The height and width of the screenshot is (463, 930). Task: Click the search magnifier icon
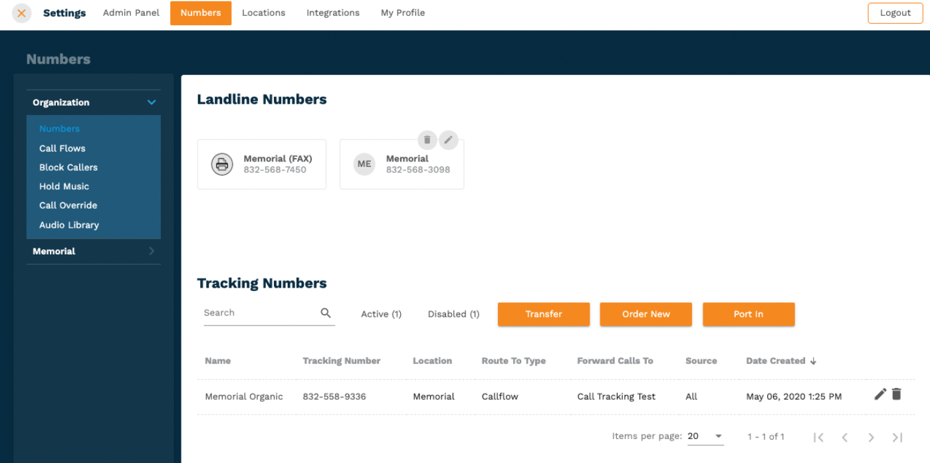[x=326, y=313]
